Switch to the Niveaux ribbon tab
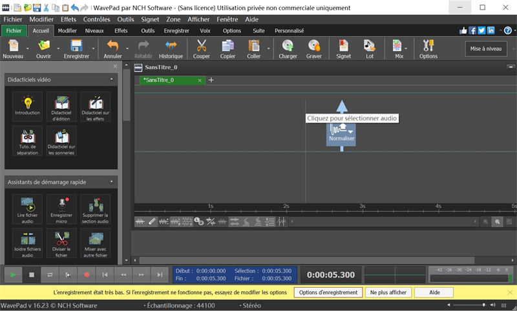The width and height of the screenshot is (517, 311). [94, 31]
